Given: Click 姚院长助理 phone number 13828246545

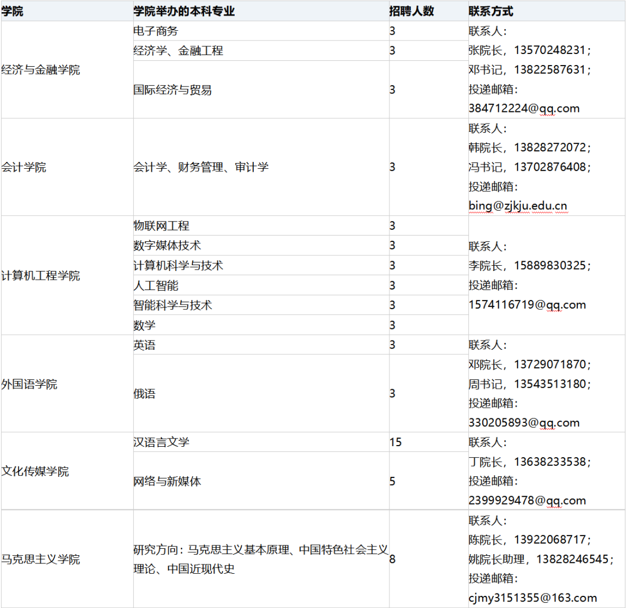Looking at the screenshot, I should coord(572,559).
